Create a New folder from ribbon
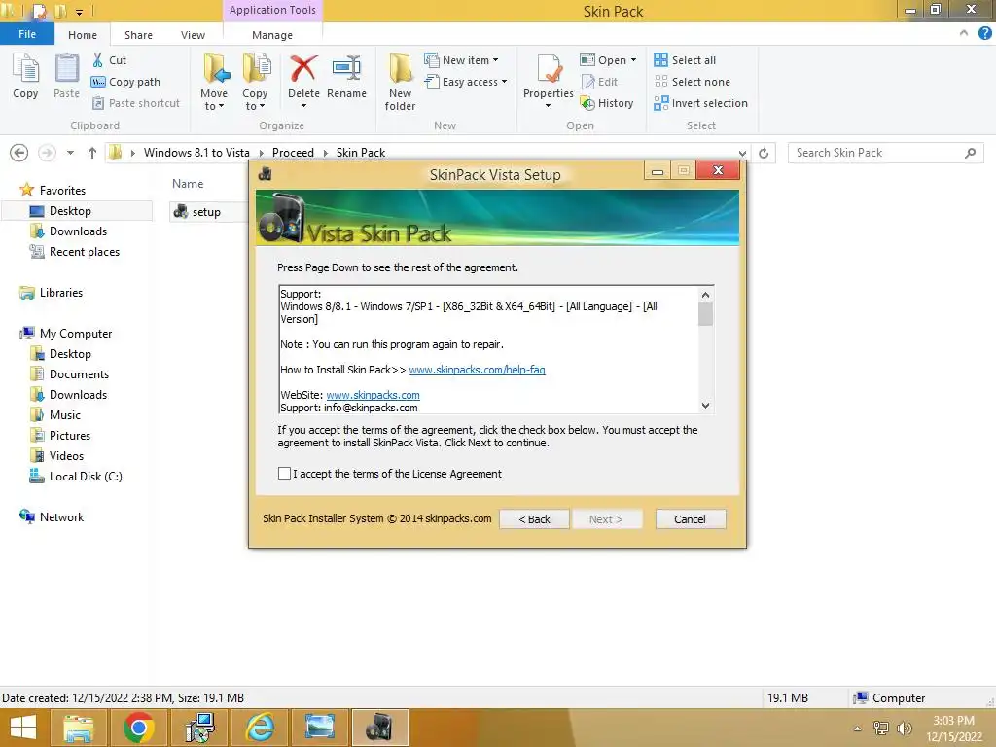996x747 pixels. (400, 83)
